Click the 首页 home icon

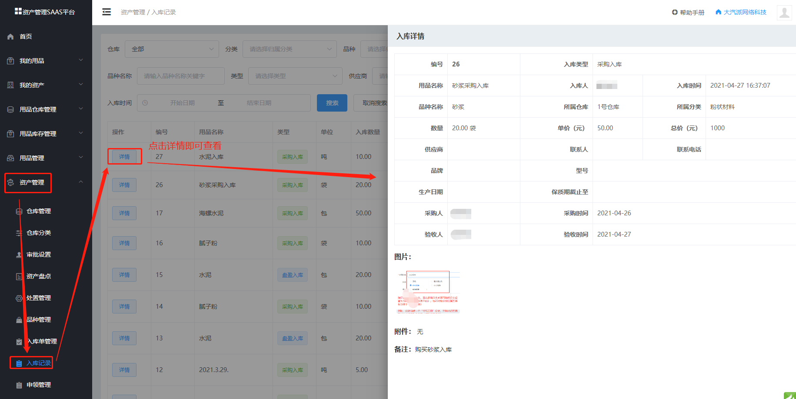10,36
